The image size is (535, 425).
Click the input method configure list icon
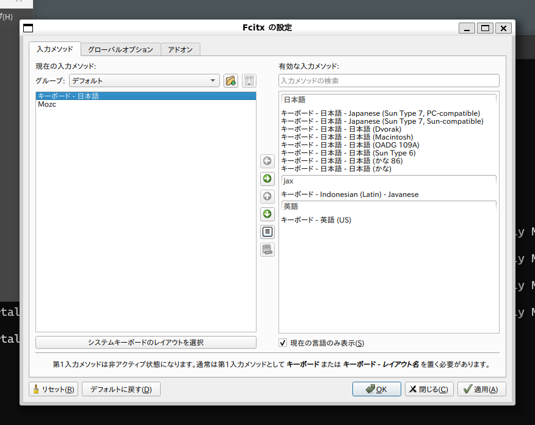pyautogui.click(x=267, y=232)
